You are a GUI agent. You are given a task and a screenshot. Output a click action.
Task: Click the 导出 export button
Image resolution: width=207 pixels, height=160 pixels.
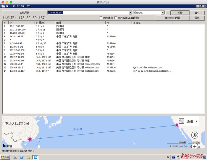(x=197, y=18)
